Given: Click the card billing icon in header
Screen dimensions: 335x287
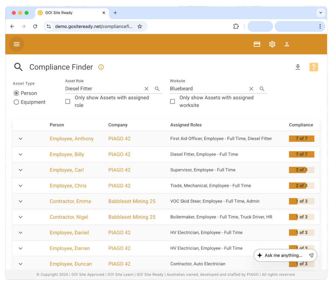Looking at the screenshot, I should coord(257,44).
